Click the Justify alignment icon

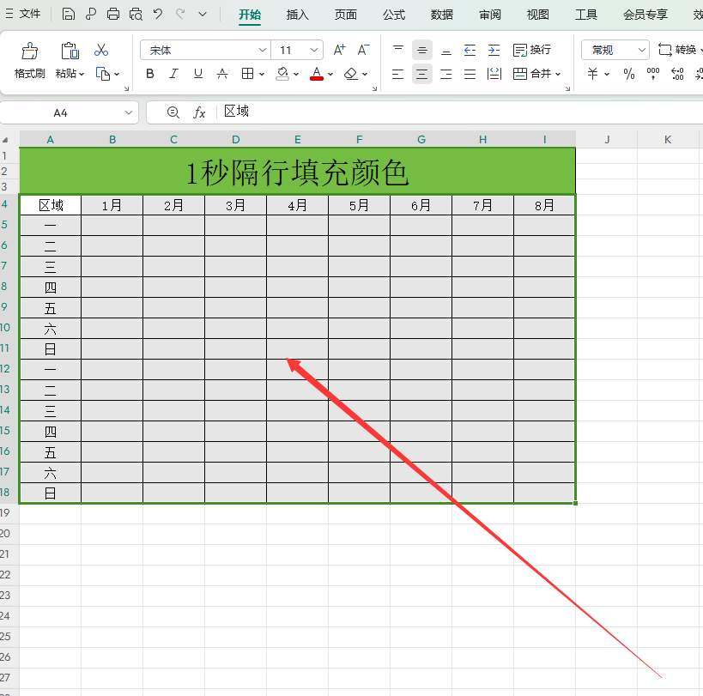(470, 74)
